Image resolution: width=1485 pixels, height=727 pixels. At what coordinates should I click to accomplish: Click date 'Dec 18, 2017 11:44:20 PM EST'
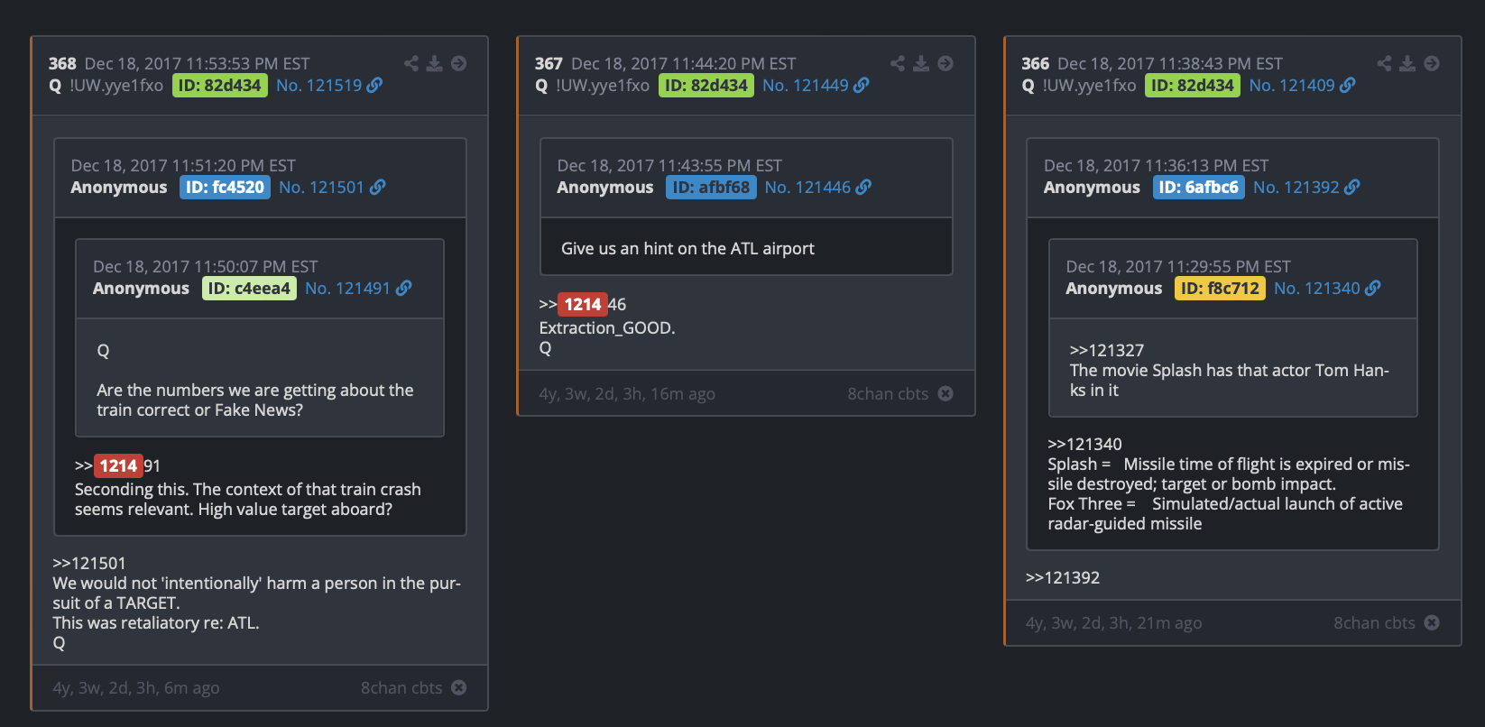(x=684, y=63)
